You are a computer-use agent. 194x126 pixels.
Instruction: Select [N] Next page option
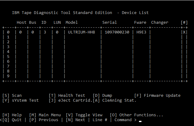[x=75, y=120]
